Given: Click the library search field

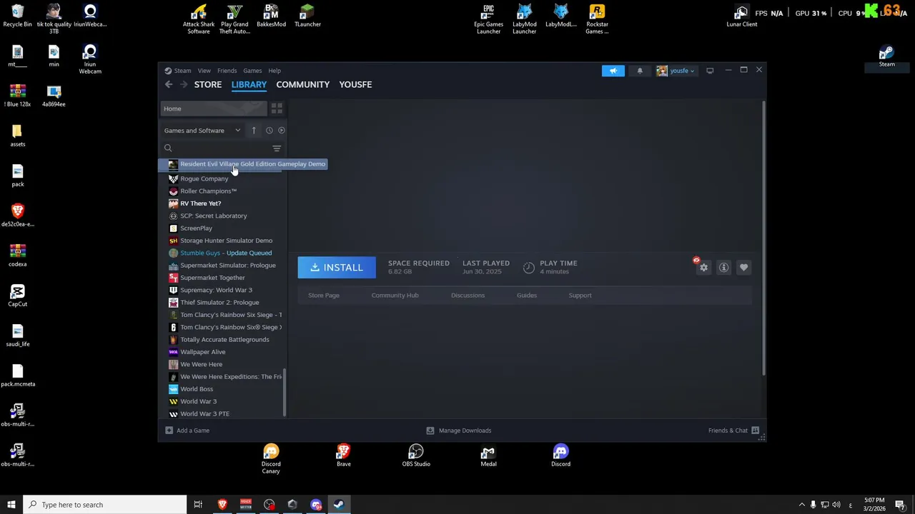Looking at the screenshot, I should click(x=215, y=148).
